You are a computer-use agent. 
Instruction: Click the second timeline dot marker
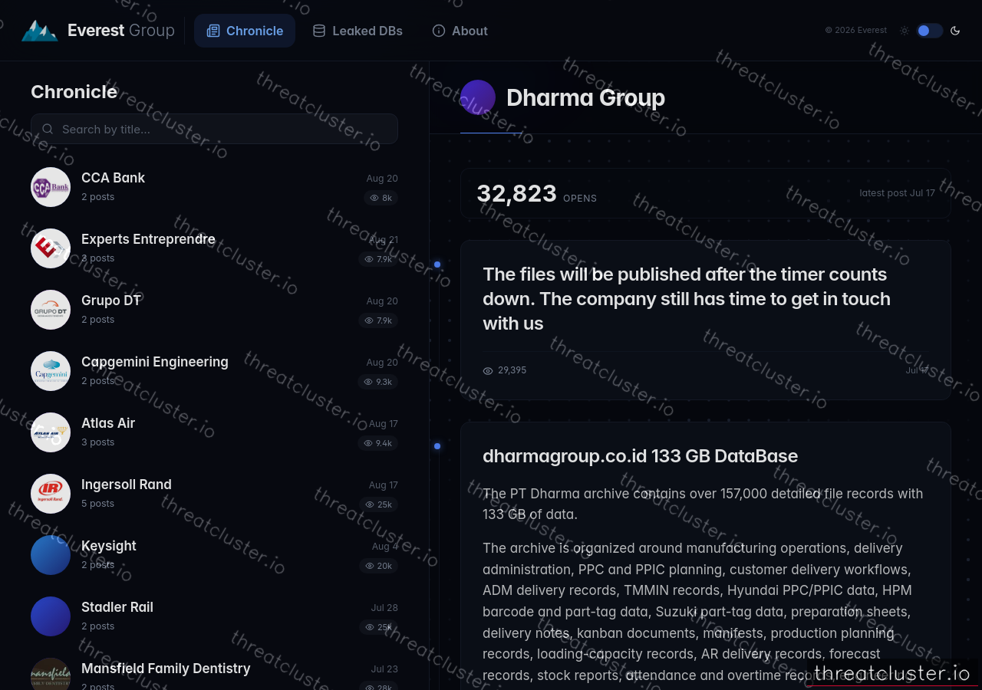click(x=437, y=446)
